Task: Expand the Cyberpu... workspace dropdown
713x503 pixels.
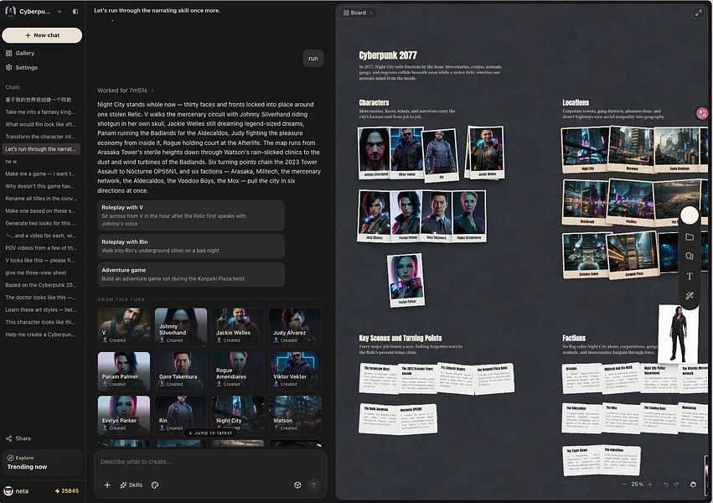Action: [59, 12]
